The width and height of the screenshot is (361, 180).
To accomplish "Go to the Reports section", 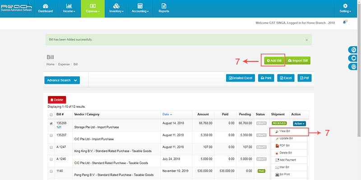I will tap(164, 9).
